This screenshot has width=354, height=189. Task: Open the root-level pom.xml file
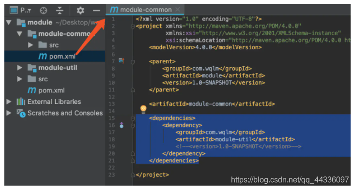[51, 90]
